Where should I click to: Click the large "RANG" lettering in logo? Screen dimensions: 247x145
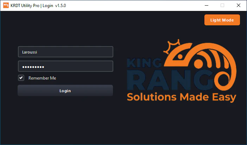pos(169,80)
